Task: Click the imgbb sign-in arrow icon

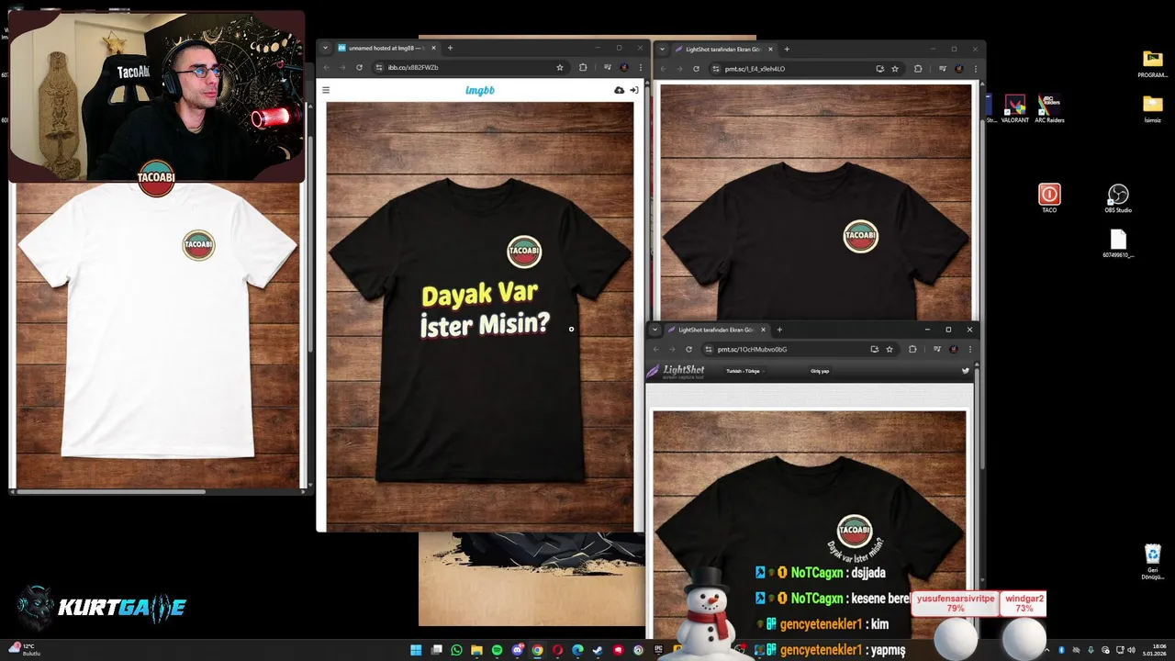Action: (633, 90)
